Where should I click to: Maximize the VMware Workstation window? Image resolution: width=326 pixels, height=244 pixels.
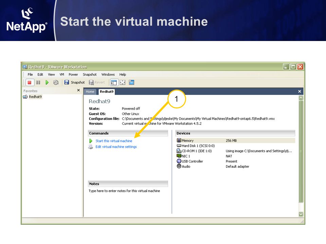[x=293, y=67]
